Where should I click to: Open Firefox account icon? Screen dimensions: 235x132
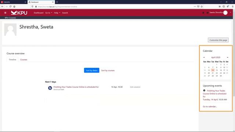coord(228,7)
